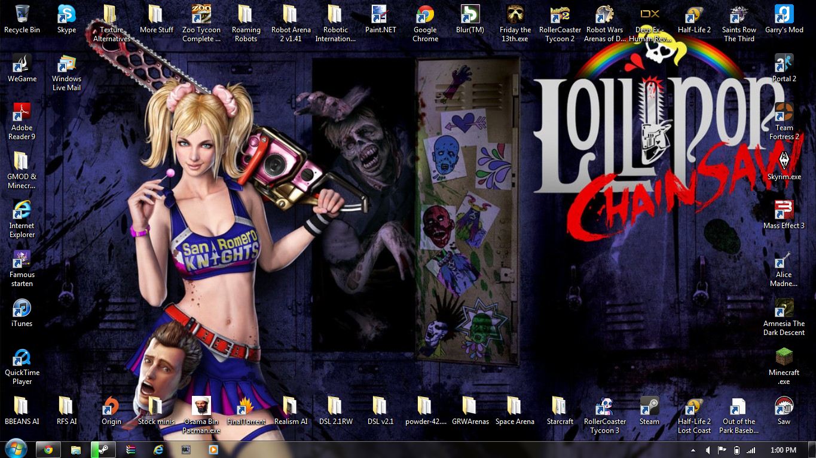Launch the Saw game shortcut
Viewport: 816px width, 458px height.
tap(784, 410)
